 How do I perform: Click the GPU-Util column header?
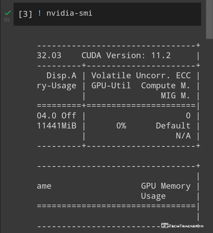click(x=111, y=86)
